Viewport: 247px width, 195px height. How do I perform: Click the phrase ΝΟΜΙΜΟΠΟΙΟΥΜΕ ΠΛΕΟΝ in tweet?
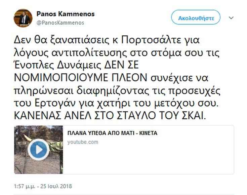tap(81, 78)
